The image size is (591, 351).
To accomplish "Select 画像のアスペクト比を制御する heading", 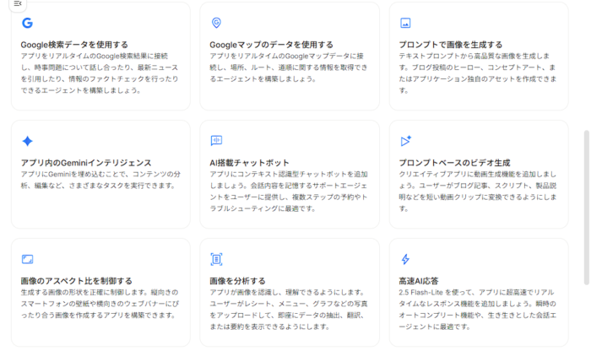I will 76,281.
